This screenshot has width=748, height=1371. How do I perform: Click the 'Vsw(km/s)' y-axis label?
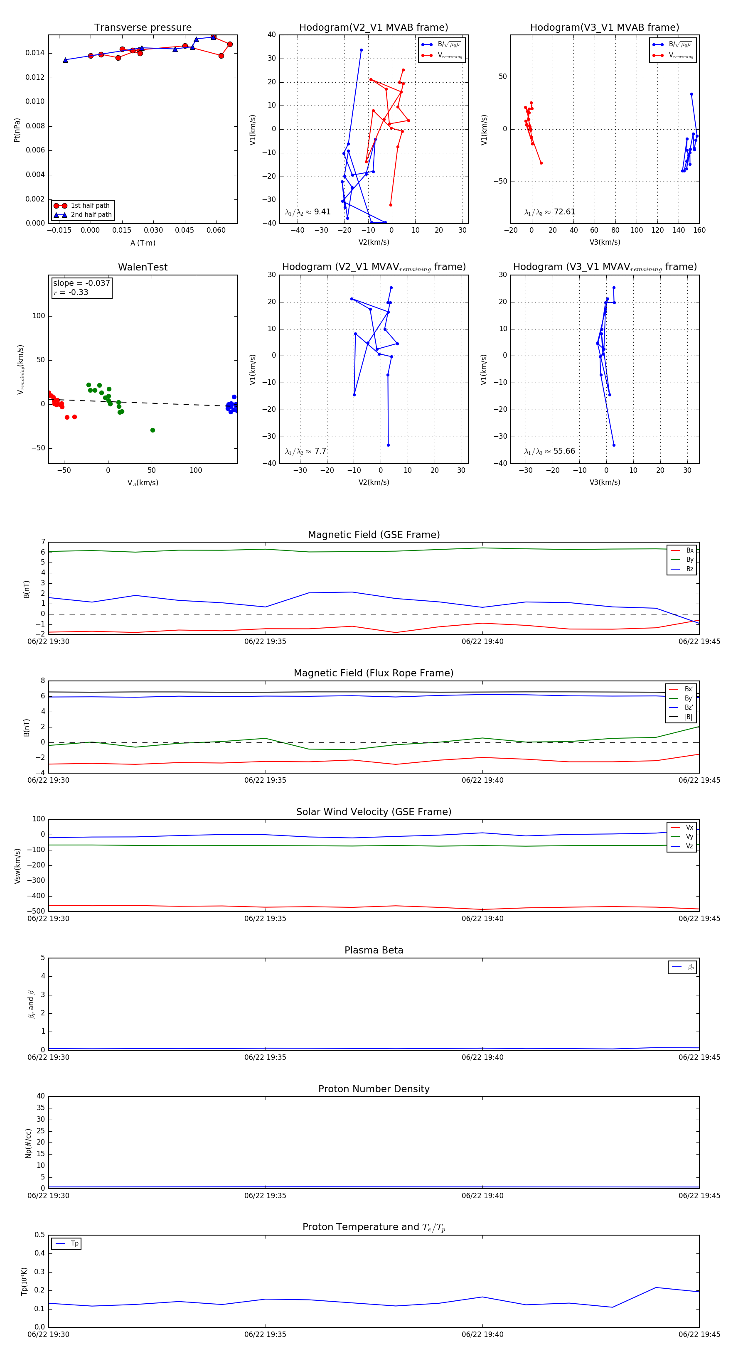[x=17, y=866]
